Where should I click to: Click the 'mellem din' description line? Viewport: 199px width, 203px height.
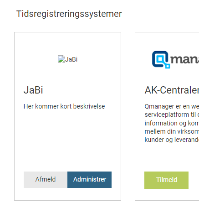[172, 131]
